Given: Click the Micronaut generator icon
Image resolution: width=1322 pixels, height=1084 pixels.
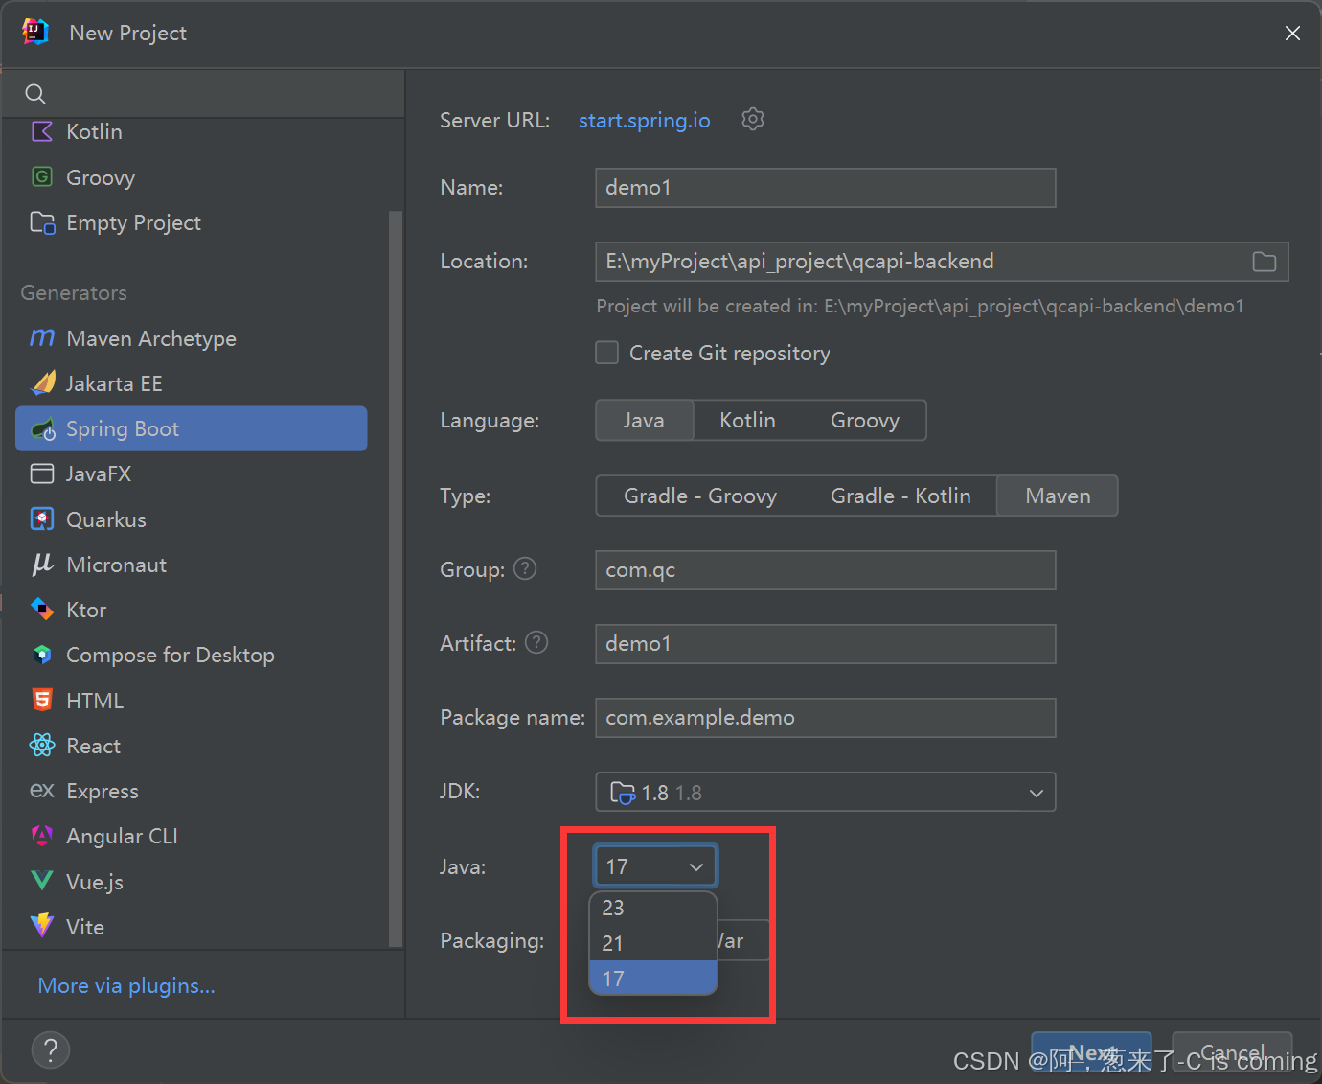Looking at the screenshot, I should pos(42,565).
